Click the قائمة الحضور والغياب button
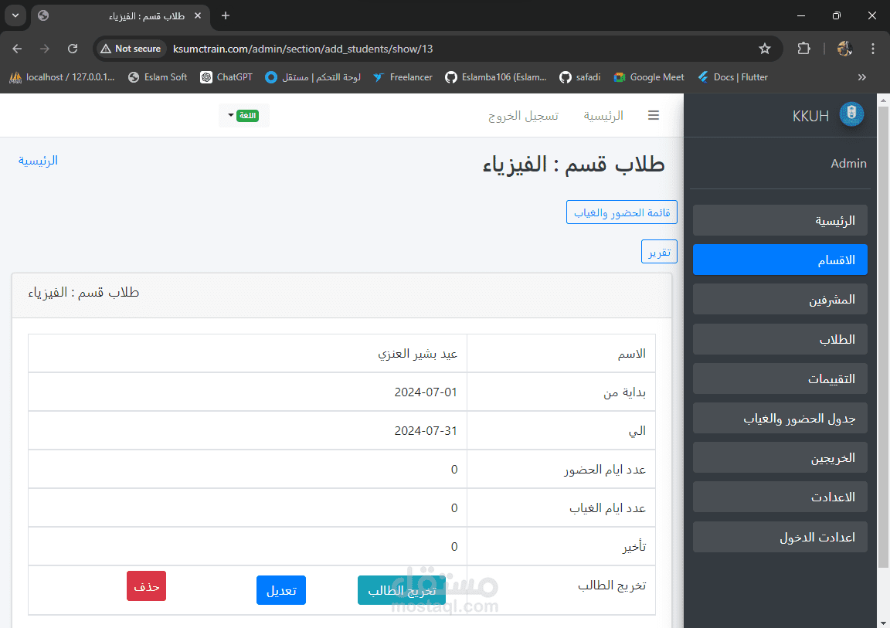The height and width of the screenshot is (628, 890). point(621,212)
